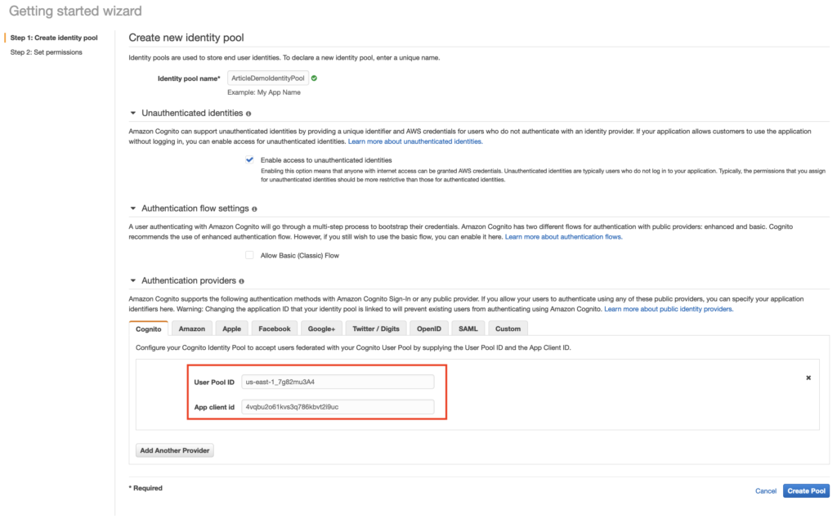Click the User Pool ID input field
This screenshot has height=528, width=837.
(x=338, y=383)
